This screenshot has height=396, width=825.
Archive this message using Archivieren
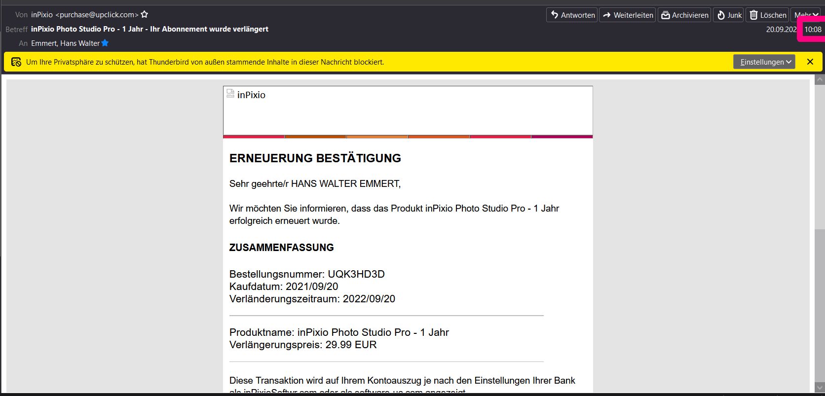[684, 15]
